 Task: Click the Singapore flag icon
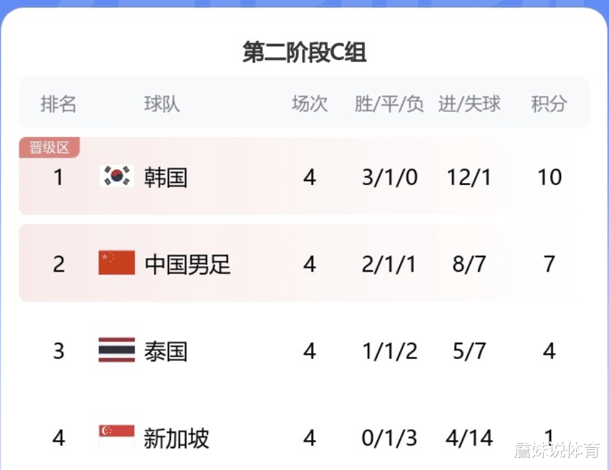[117, 436]
